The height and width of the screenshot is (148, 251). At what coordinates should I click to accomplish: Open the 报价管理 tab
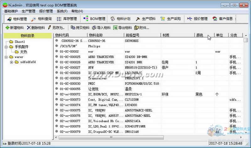click(197, 19)
